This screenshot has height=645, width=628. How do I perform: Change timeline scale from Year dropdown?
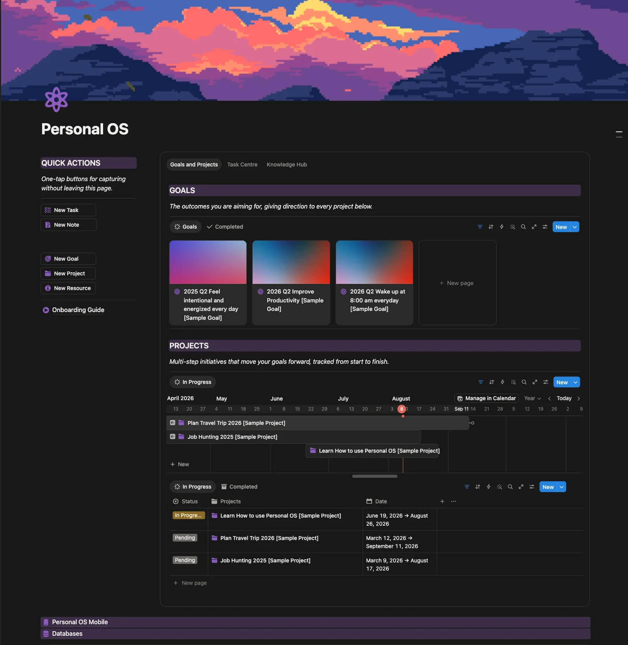tap(532, 398)
